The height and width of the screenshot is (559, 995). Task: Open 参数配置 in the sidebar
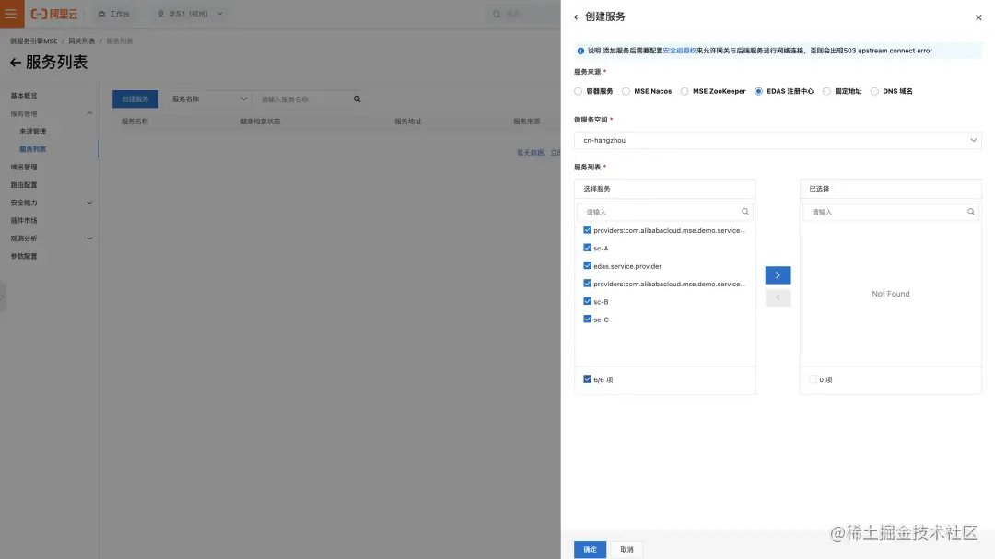[24, 256]
